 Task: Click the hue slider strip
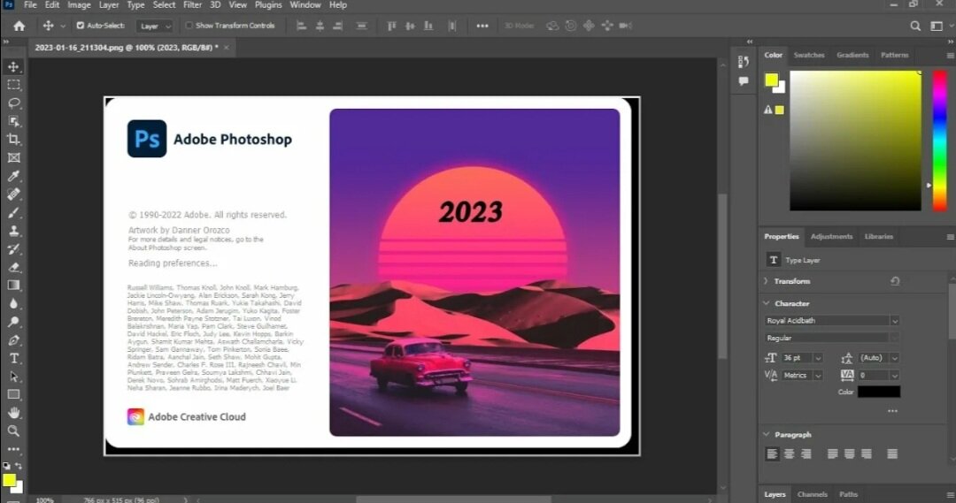click(x=940, y=141)
